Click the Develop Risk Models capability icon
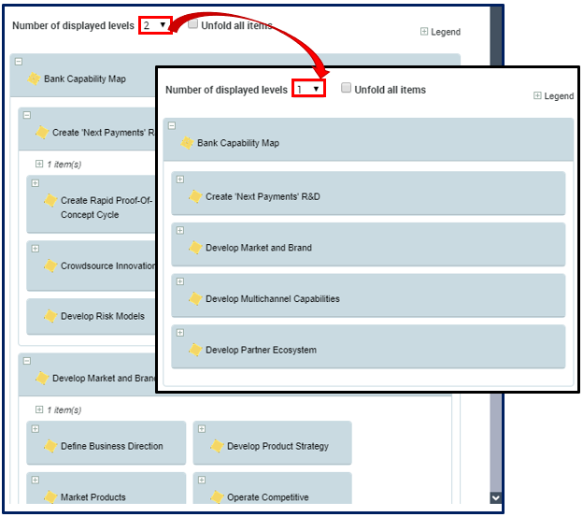The width and height of the screenshot is (583, 517). click(50, 316)
